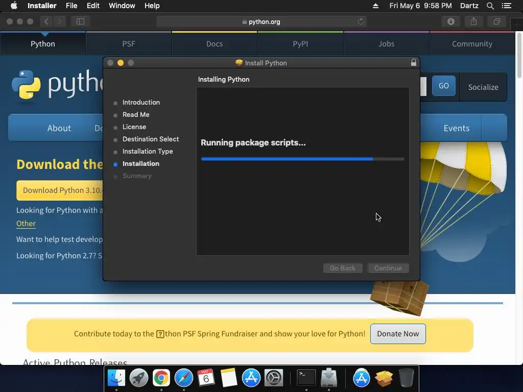Click the Safari share button
523x392 pixels.
473,21
